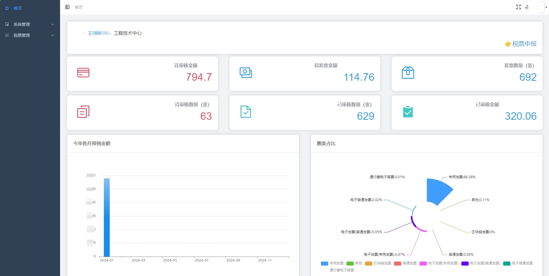549x276 pixels.
Task: Click the 电子发票(专用发票):5.47% label
Action: click(384, 255)
